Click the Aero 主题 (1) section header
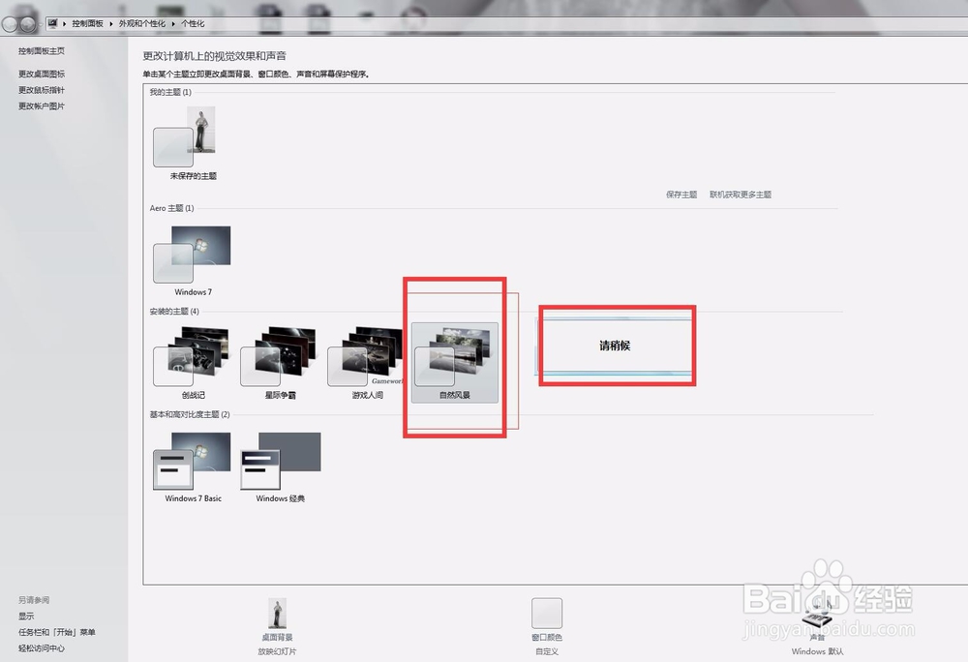Screen dimensions: 968x662 coord(171,208)
